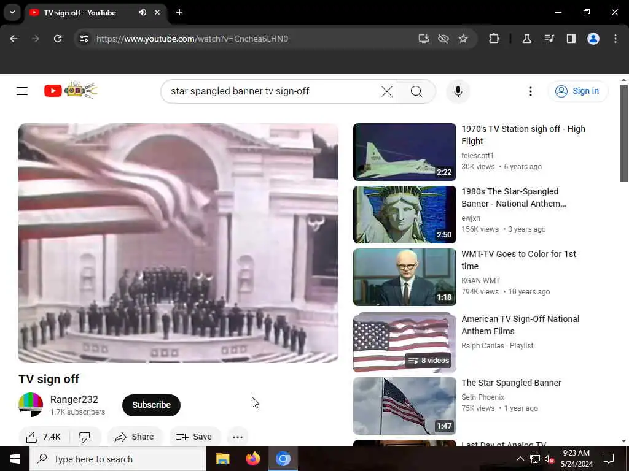
Task: Open the browser tab search dropdown
Action: pyautogui.click(x=12, y=12)
